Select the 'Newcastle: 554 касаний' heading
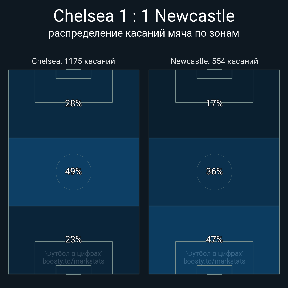 214,61
